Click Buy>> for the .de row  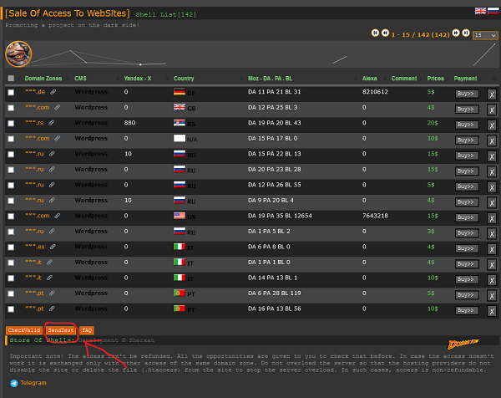[x=467, y=94]
